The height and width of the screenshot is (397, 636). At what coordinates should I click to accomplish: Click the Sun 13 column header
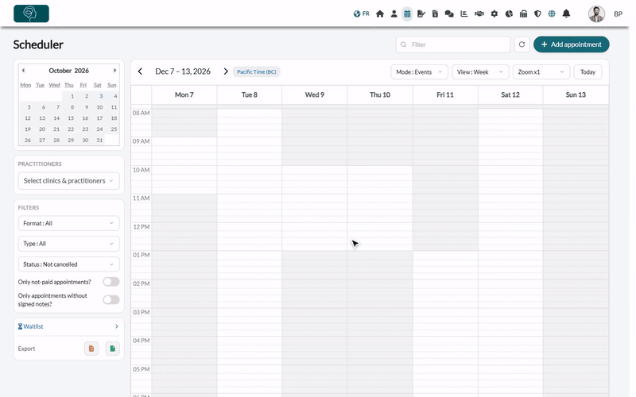click(576, 94)
